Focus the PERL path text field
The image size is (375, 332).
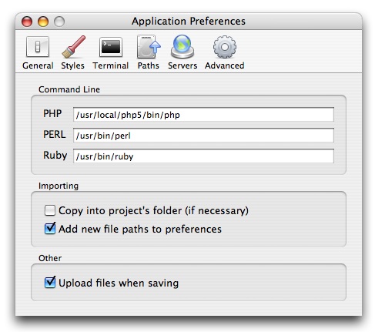tap(203, 136)
